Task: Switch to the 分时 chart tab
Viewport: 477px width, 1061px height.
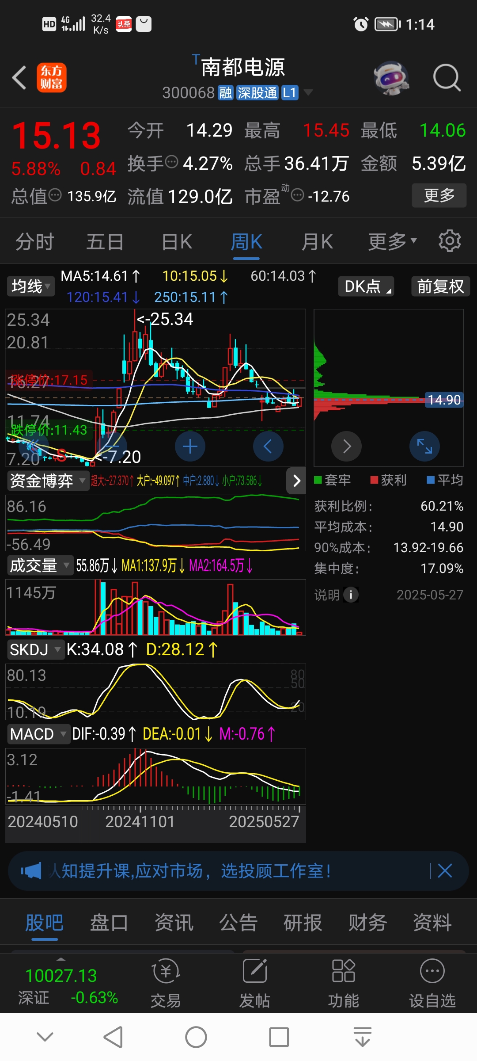Action: click(34, 242)
